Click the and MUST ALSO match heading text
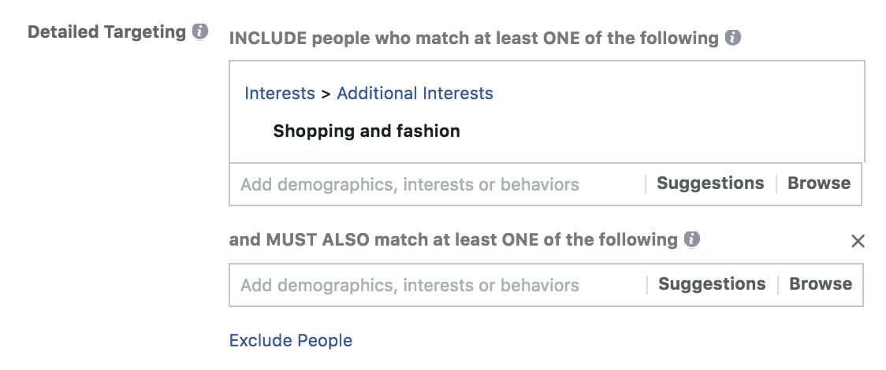886x370 pixels. point(453,239)
